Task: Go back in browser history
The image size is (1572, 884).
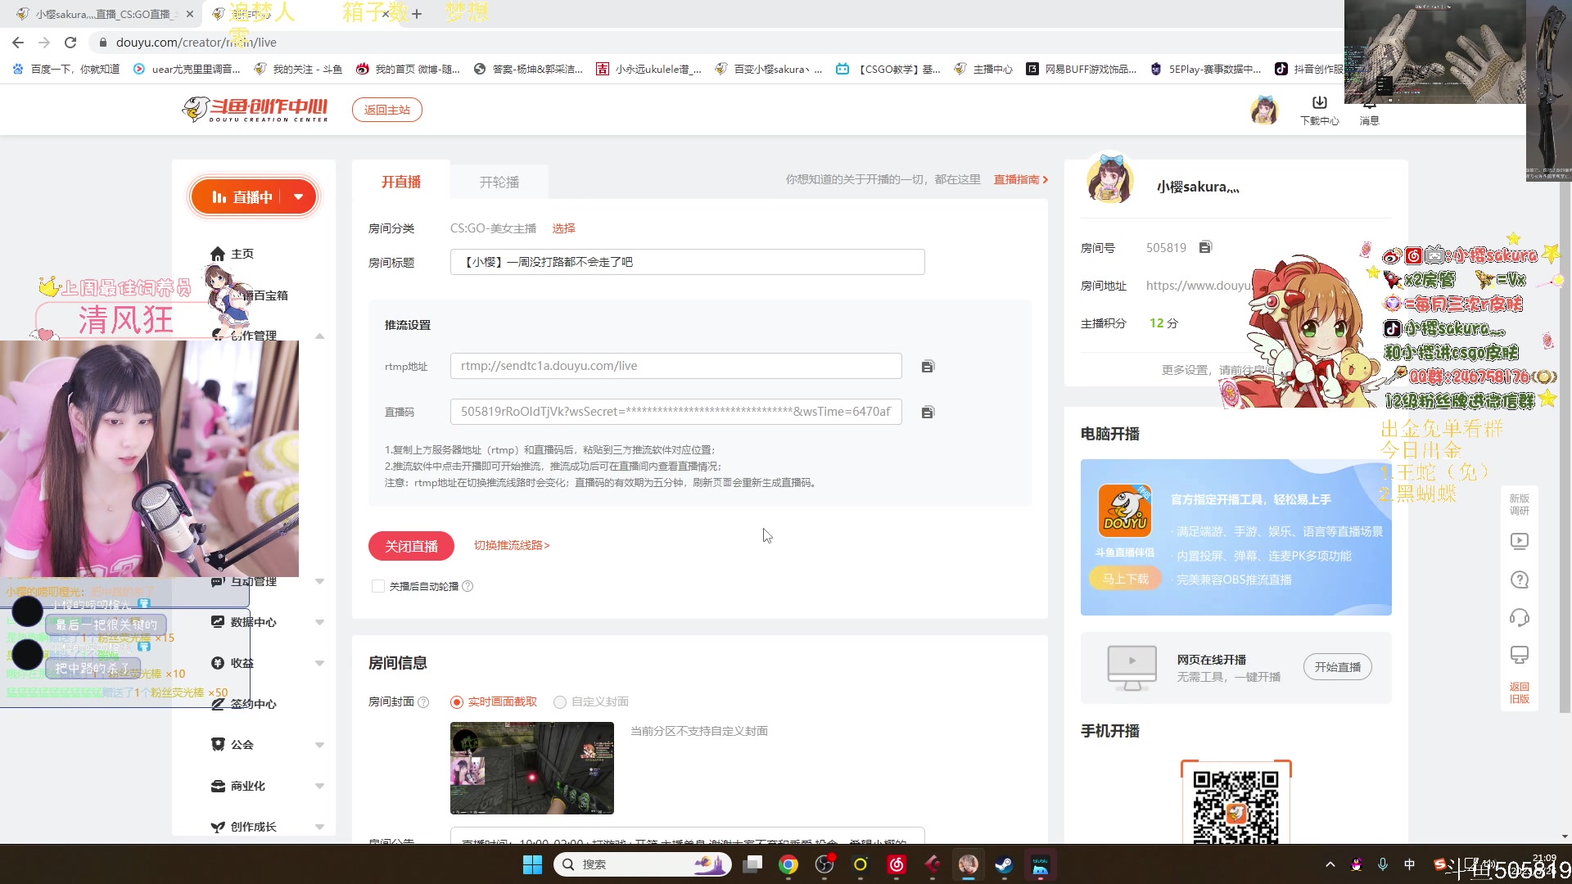Action: click(x=18, y=43)
